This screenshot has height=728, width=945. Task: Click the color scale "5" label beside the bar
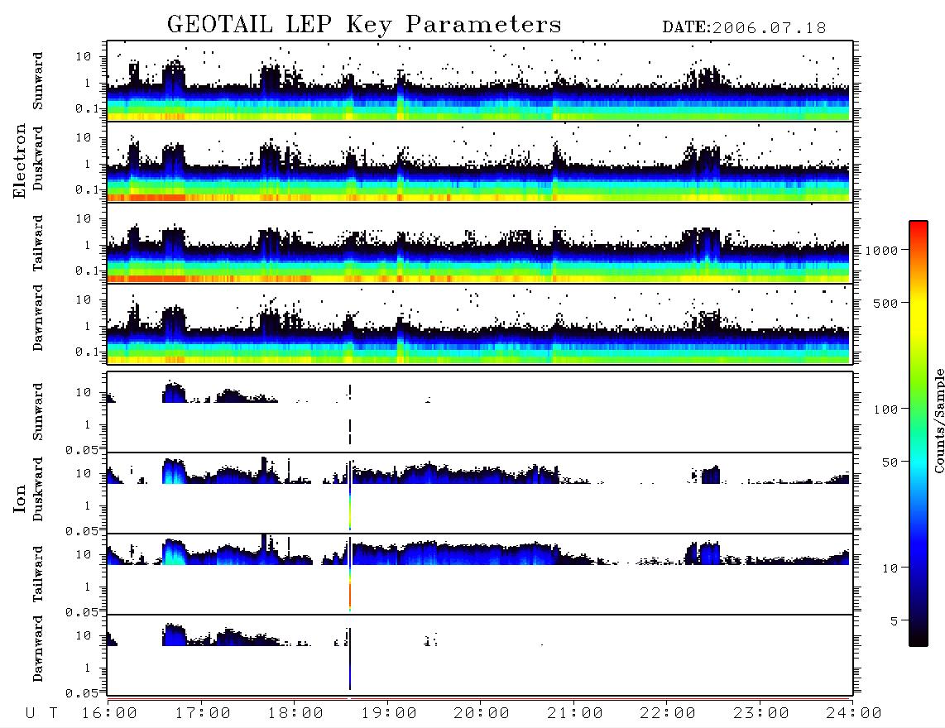tap(895, 620)
